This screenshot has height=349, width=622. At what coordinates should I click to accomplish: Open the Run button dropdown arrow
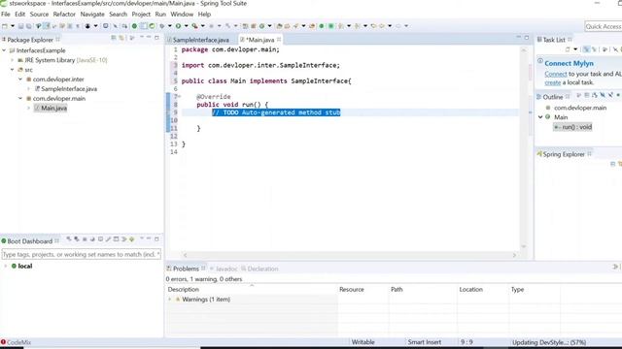(186, 26)
